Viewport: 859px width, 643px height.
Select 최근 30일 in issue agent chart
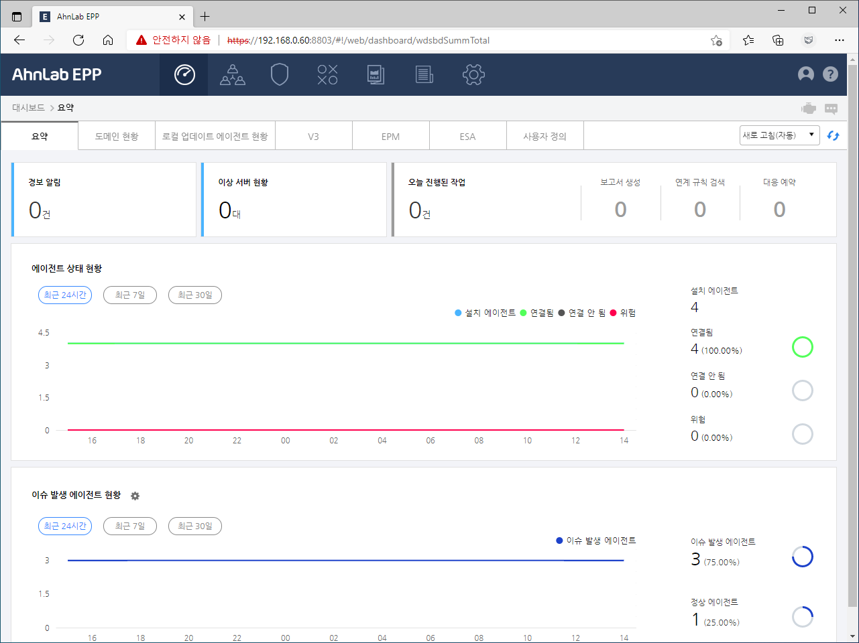pyautogui.click(x=194, y=526)
